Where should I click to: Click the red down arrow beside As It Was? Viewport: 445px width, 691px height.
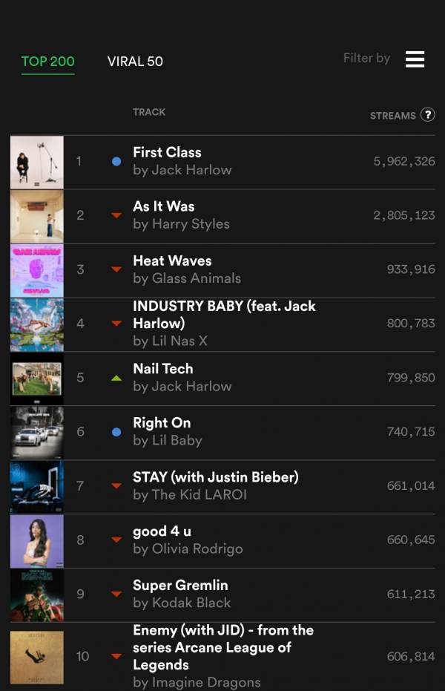(116, 215)
